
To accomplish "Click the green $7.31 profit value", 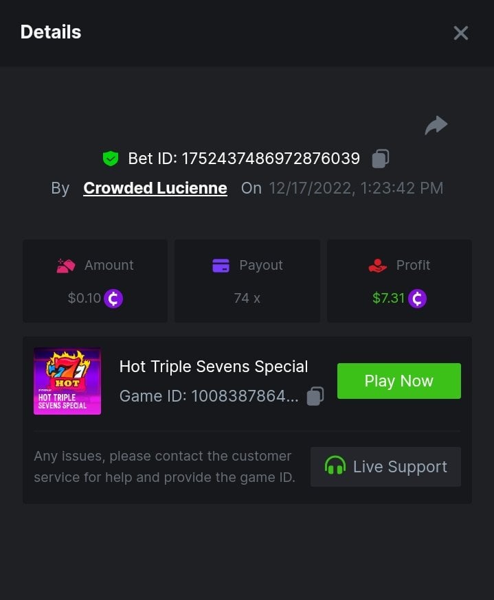I will 388,299.
